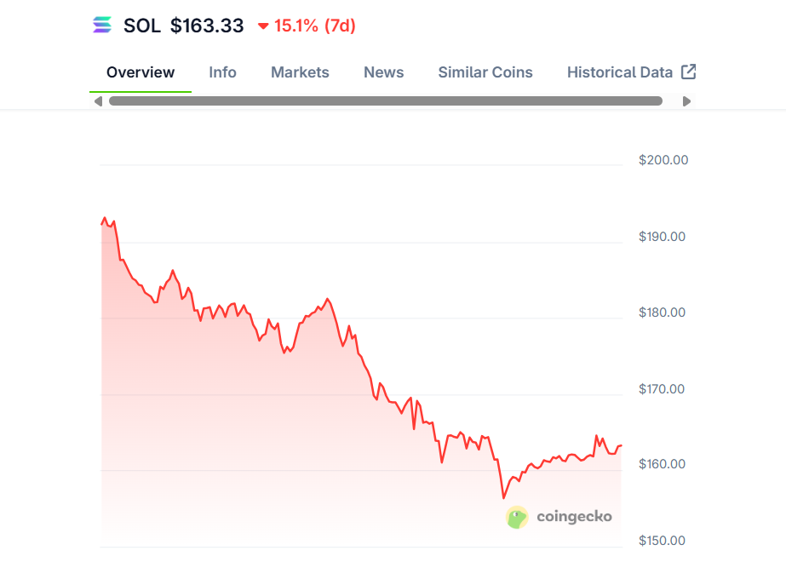Screen dimensions: 786x562
Task: Click the SOL ticker symbol text
Action: coord(141,26)
